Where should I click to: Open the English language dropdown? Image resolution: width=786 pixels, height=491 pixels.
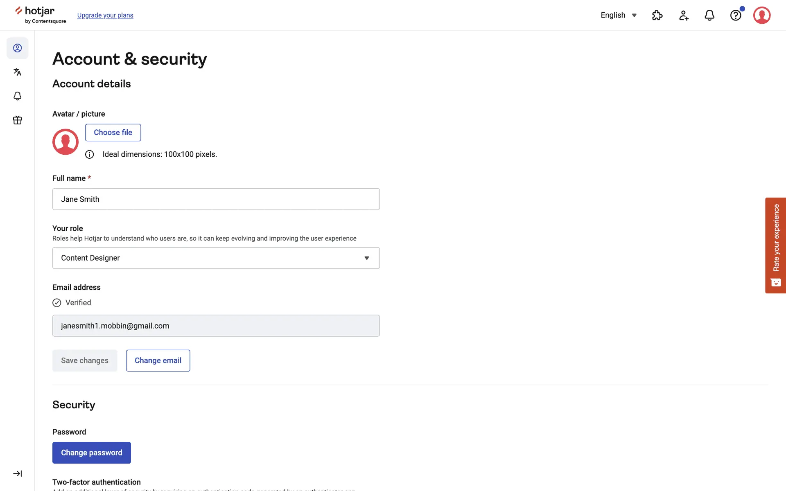click(x=618, y=15)
